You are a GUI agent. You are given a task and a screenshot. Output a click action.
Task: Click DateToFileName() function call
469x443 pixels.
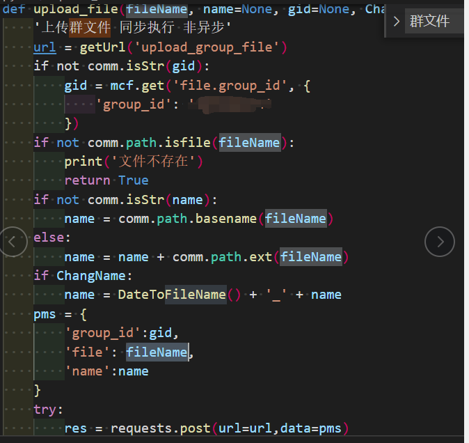tap(180, 295)
